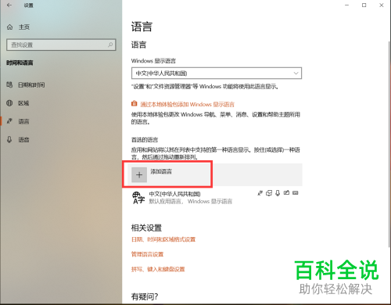Maximize the settings window
Image resolution: width=391 pixels, height=305 pixels.
tap(364, 5)
